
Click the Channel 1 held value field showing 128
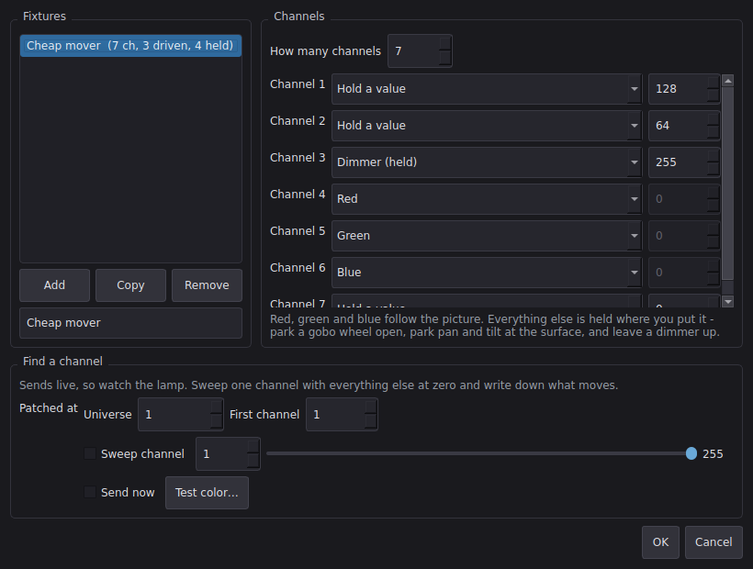pyautogui.click(x=684, y=89)
